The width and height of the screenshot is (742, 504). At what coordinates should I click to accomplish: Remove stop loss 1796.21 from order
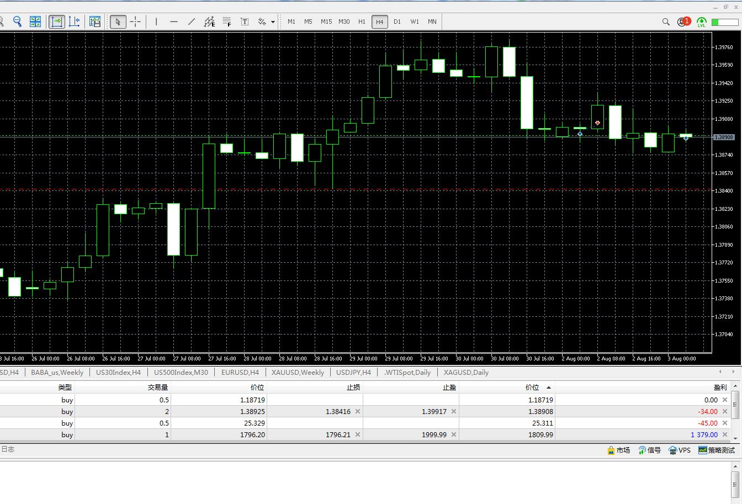(358, 434)
